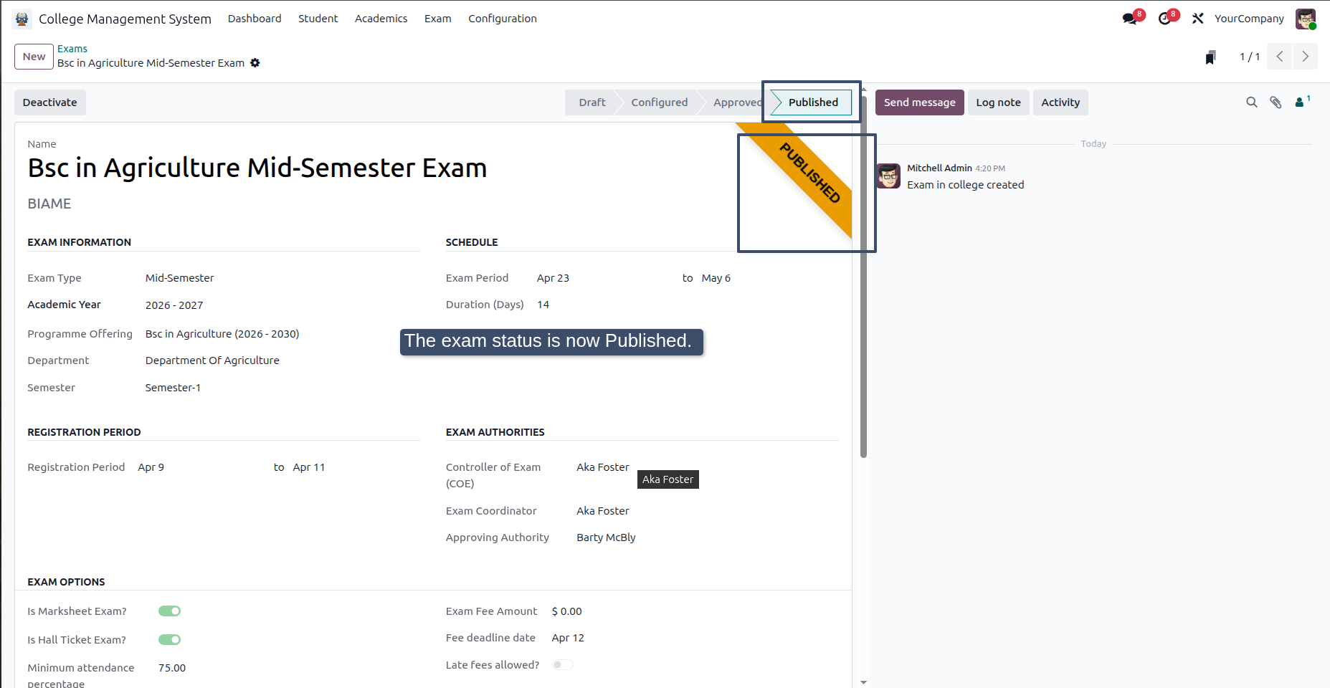Click Send message button

pyautogui.click(x=920, y=102)
